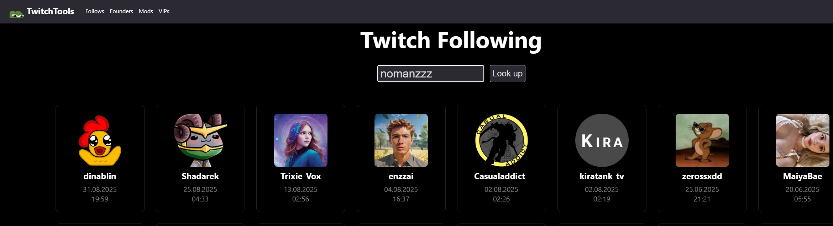Focus the username input containing nomanzzz
The width and height of the screenshot is (833, 226).
point(431,74)
